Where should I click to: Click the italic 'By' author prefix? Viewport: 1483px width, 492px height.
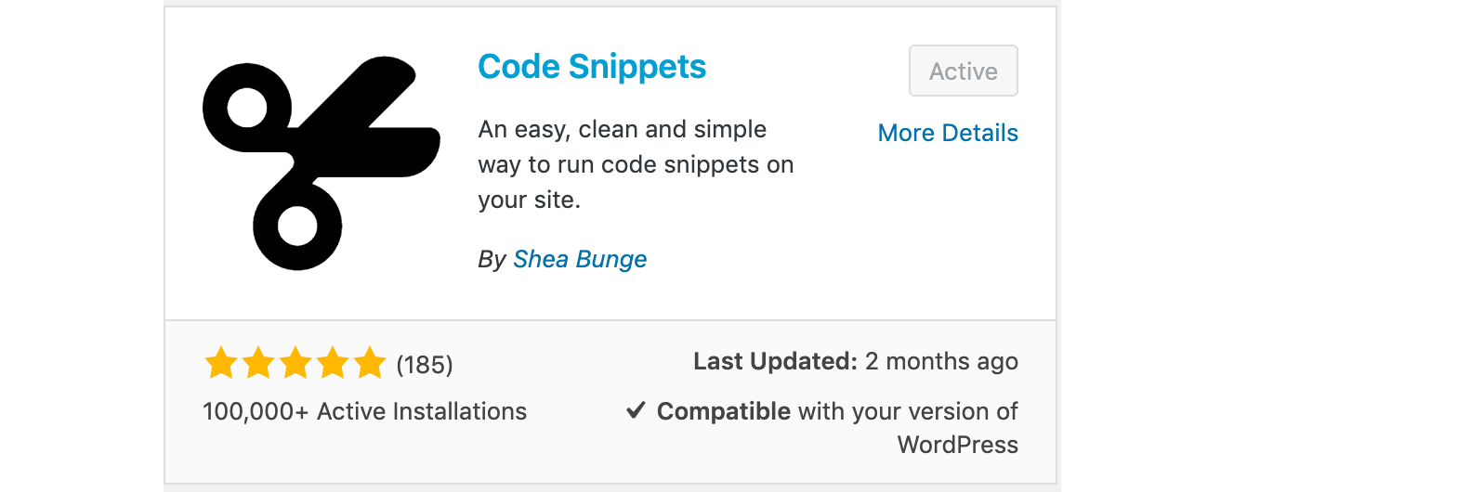492,260
